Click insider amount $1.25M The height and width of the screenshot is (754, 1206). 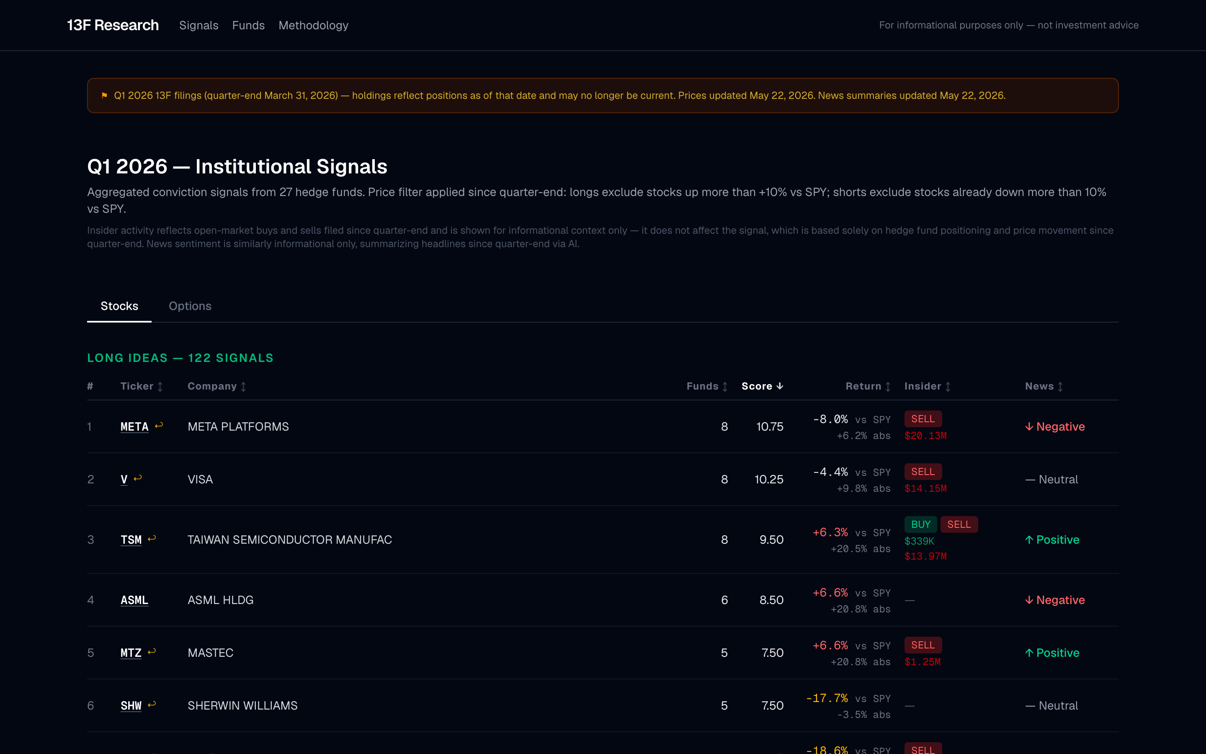coord(923,662)
